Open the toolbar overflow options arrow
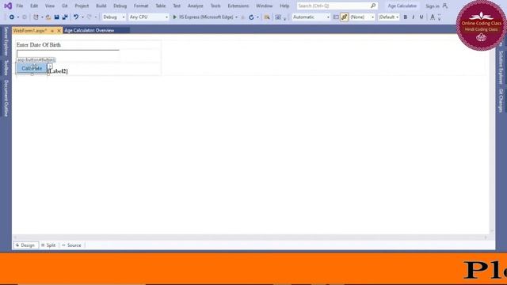 439,17
